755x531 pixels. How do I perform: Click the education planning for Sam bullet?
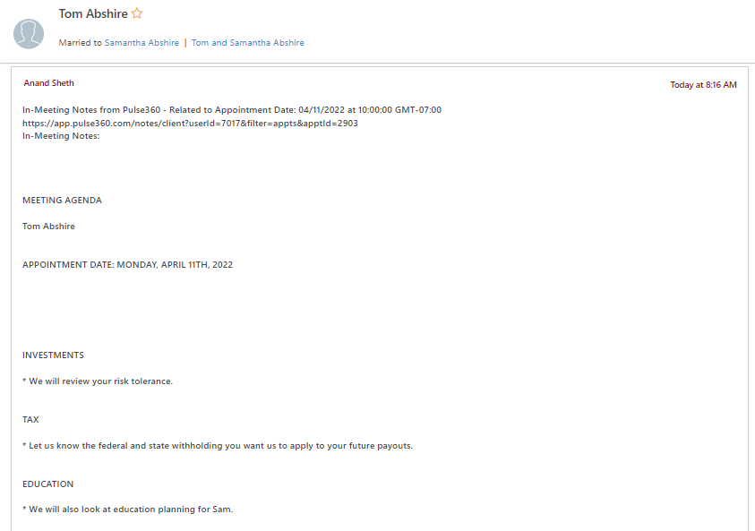127,510
